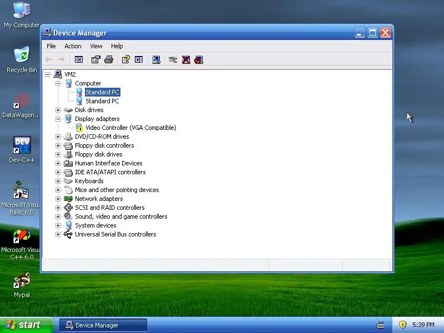
Task: Click the Scan for hardware changes icon
Action: pyautogui.click(x=156, y=59)
